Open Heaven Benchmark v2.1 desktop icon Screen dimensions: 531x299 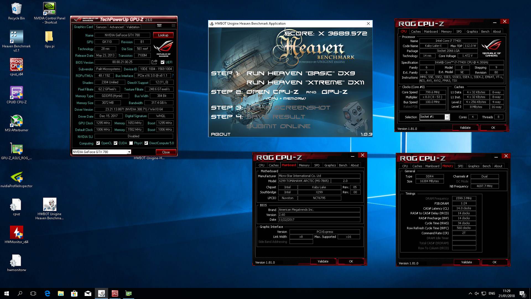coord(17,41)
